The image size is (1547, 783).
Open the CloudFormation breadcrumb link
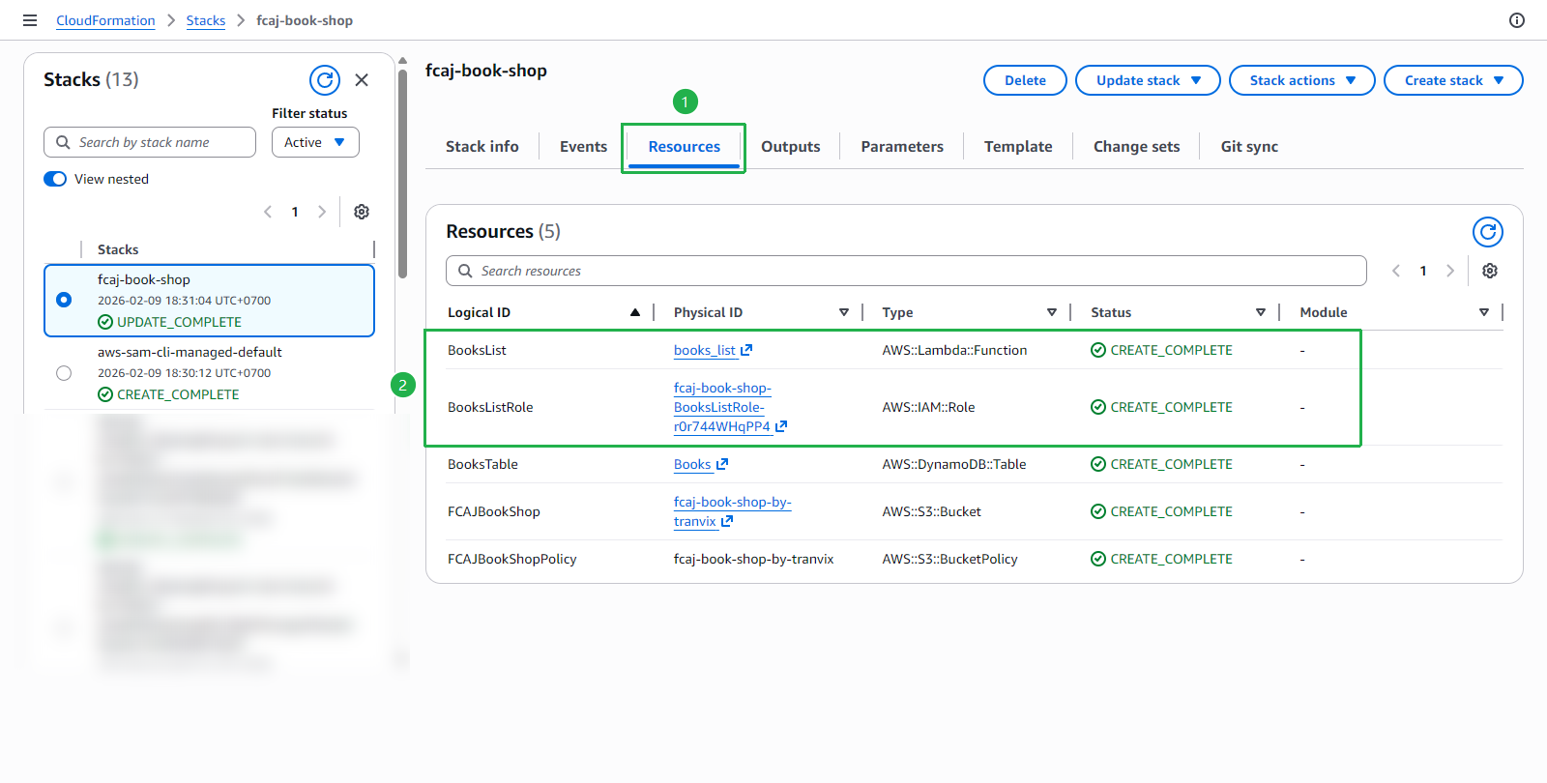tap(105, 20)
